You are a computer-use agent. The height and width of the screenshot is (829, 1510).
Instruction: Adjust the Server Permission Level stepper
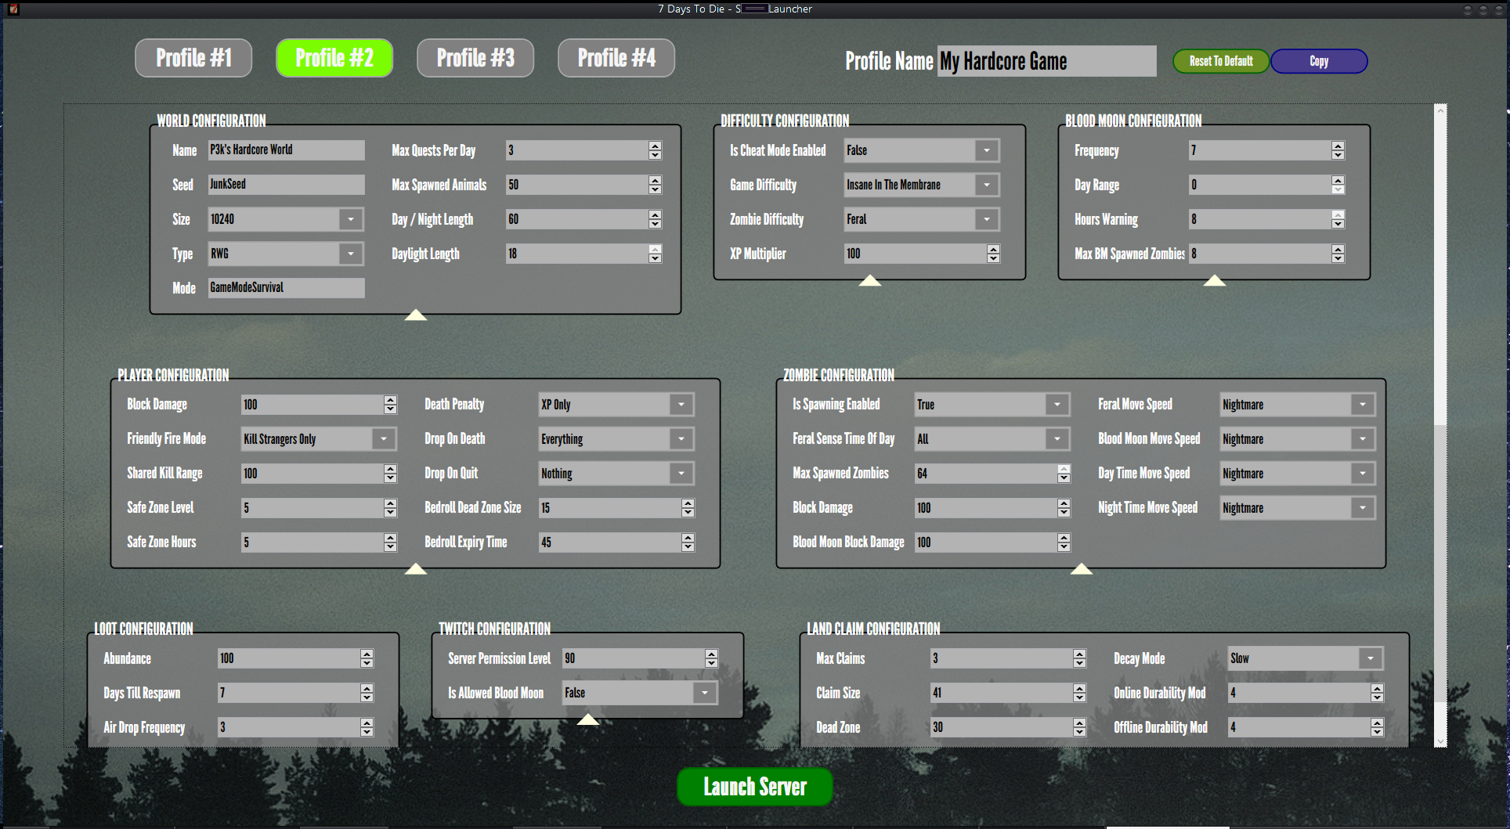[712, 658]
